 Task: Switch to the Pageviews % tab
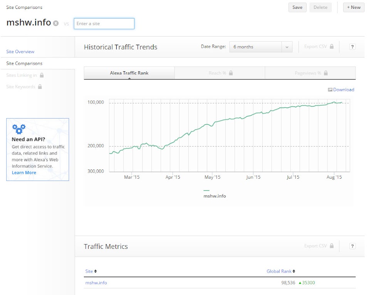pyautogui.click(x=310, y=73)
